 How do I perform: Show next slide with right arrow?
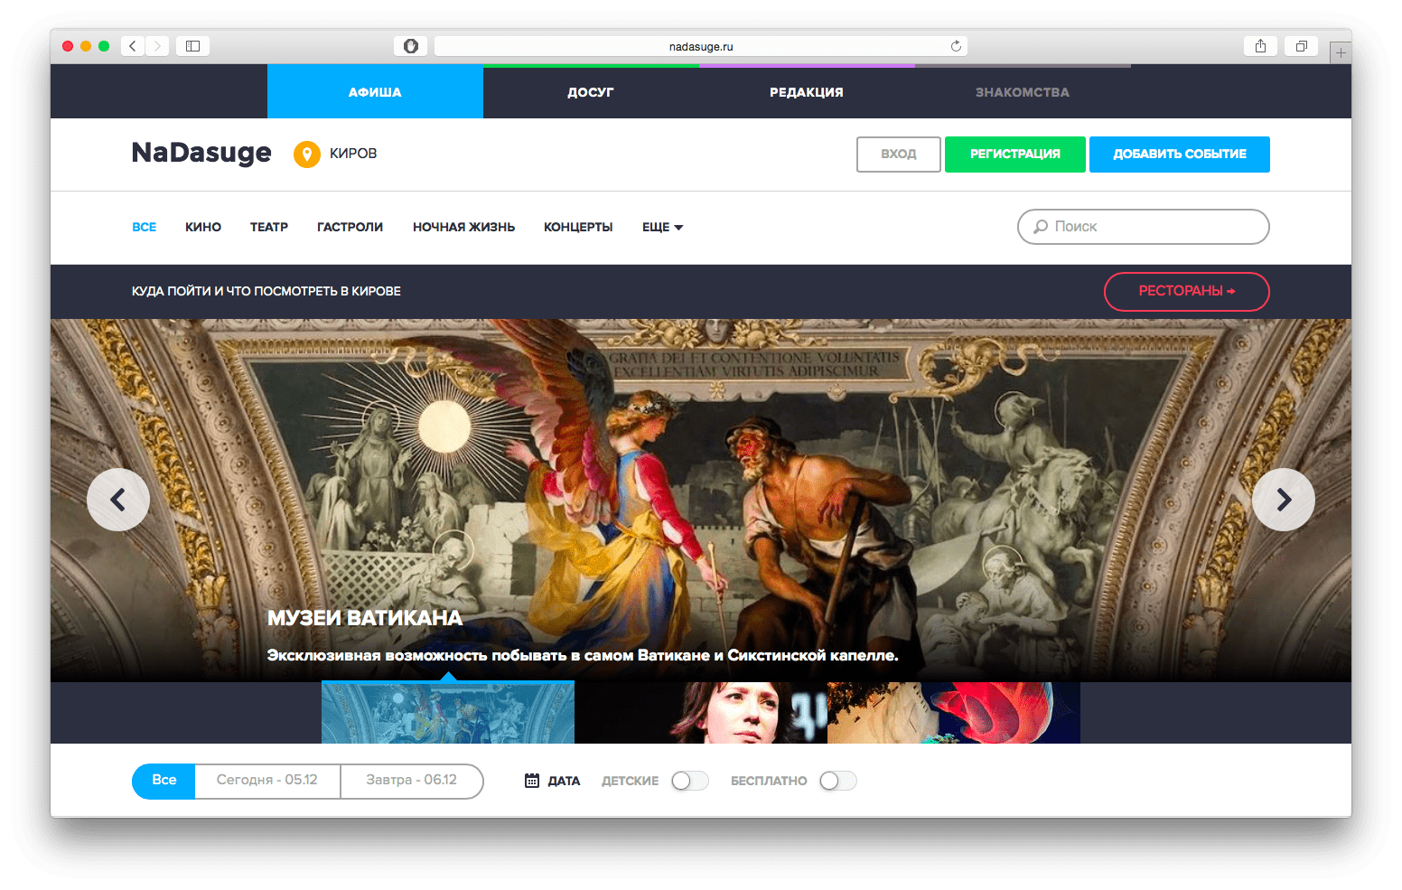coord(1284,500)
